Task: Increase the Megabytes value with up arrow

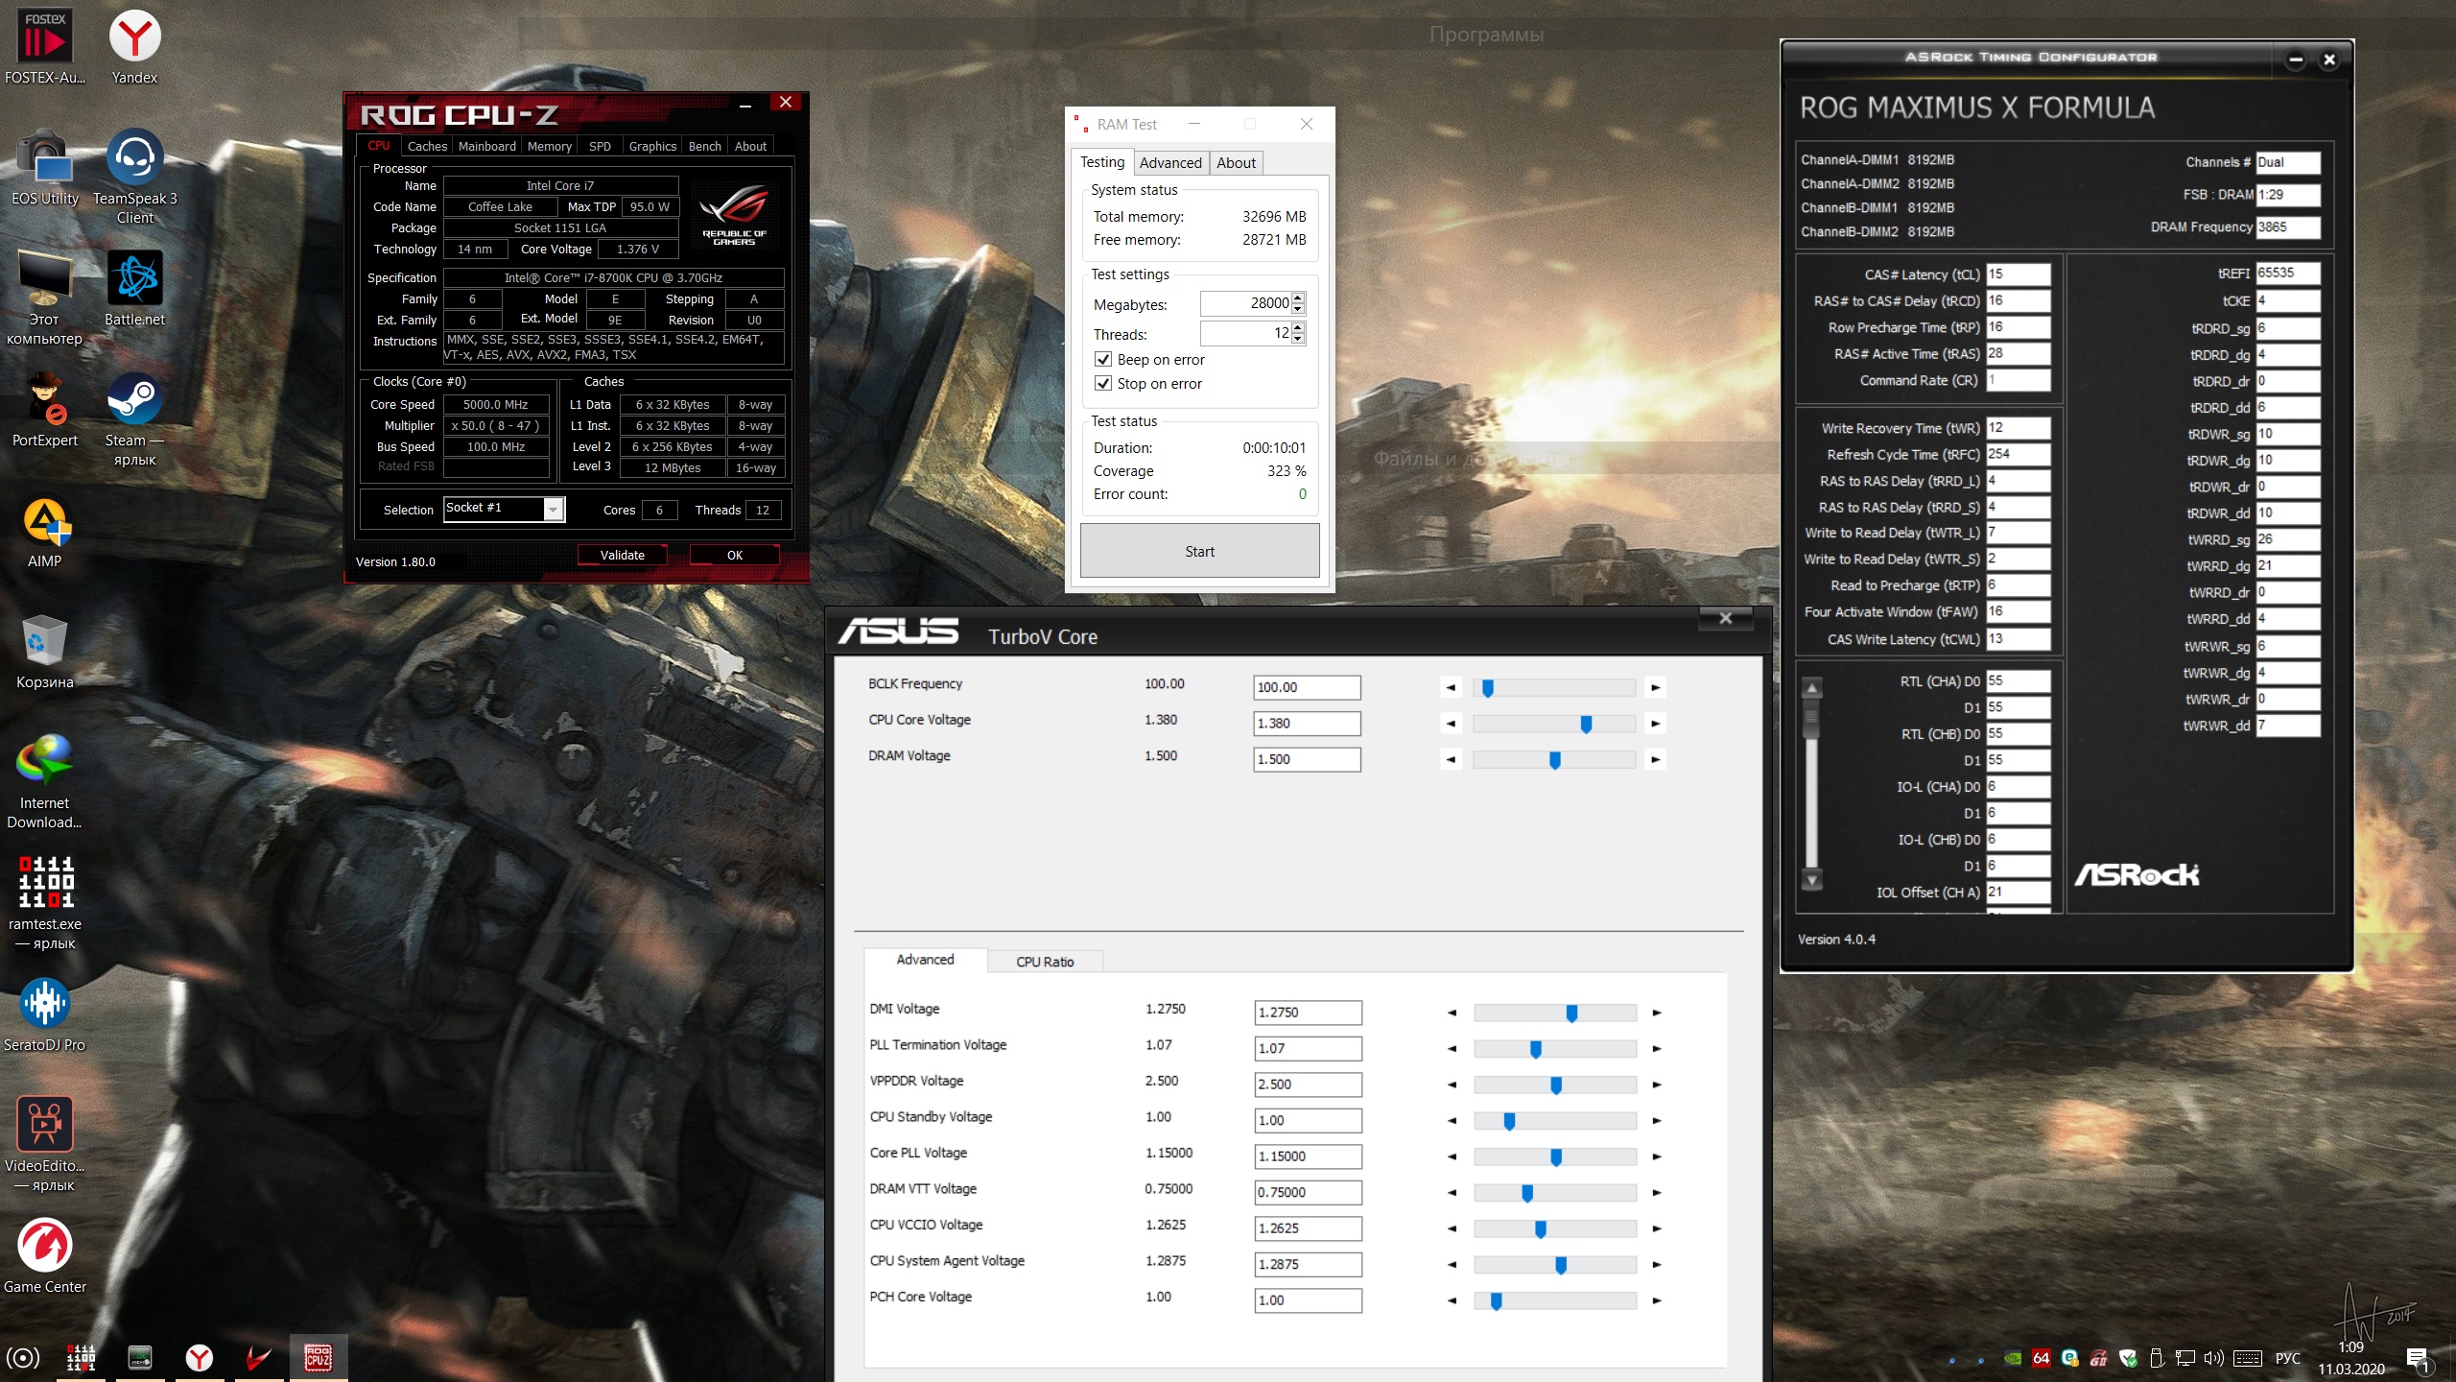Action: click(x=1298, y=298)
